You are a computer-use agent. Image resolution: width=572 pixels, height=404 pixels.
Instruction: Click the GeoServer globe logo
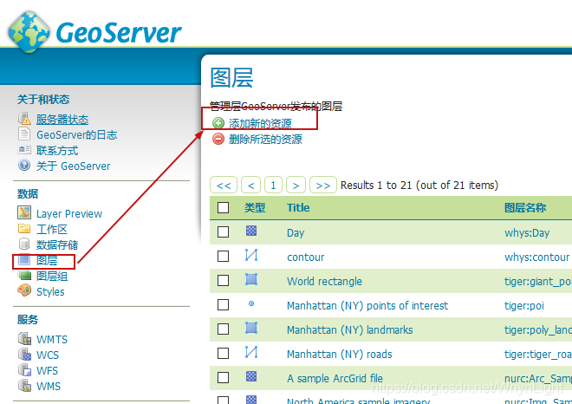(x=29, y=32)
